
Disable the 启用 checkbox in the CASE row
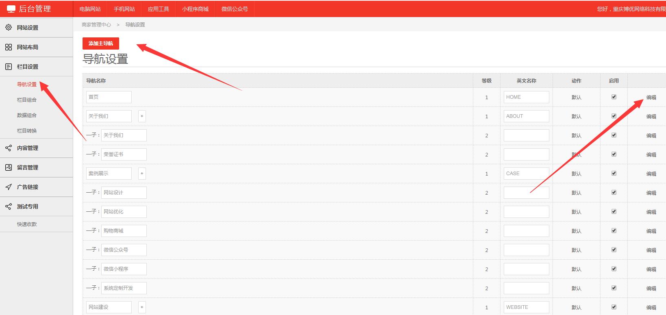614,173
